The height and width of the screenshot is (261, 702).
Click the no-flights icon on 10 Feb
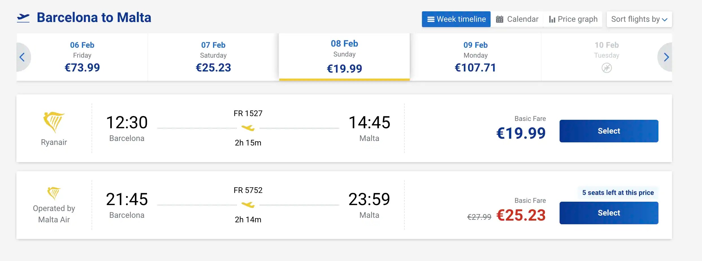pyautogui.click(x=606, y=68)
